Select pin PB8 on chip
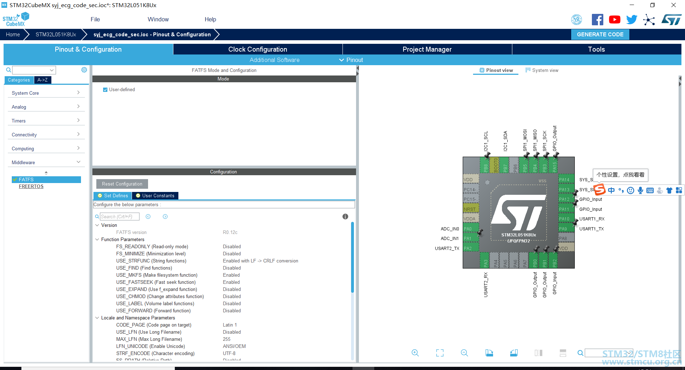 pyautogui.click(x=486, y=165)
